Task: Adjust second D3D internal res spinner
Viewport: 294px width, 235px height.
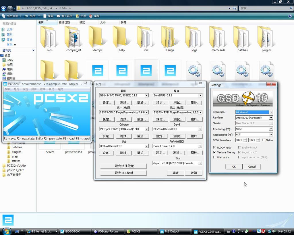Action: pyautogui.click(x=258, y=140)
